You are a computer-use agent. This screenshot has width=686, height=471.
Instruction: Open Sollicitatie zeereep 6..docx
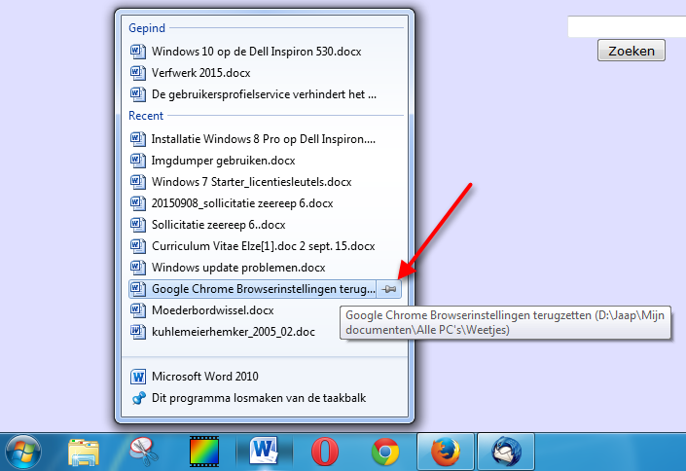[x=265, y=225]
